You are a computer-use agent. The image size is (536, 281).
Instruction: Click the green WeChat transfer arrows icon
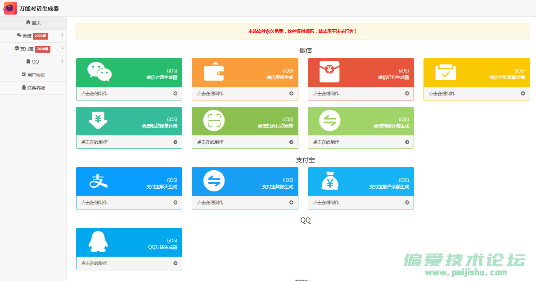(329, 121)
